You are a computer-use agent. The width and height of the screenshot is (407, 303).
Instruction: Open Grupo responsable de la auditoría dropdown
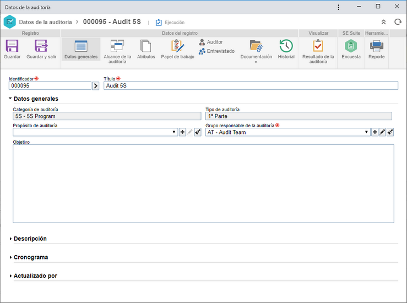pyautogui.click(x=366, y=132)
